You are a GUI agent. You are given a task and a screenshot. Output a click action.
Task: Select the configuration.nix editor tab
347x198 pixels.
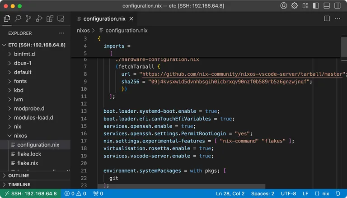click(x=104, y=19)
